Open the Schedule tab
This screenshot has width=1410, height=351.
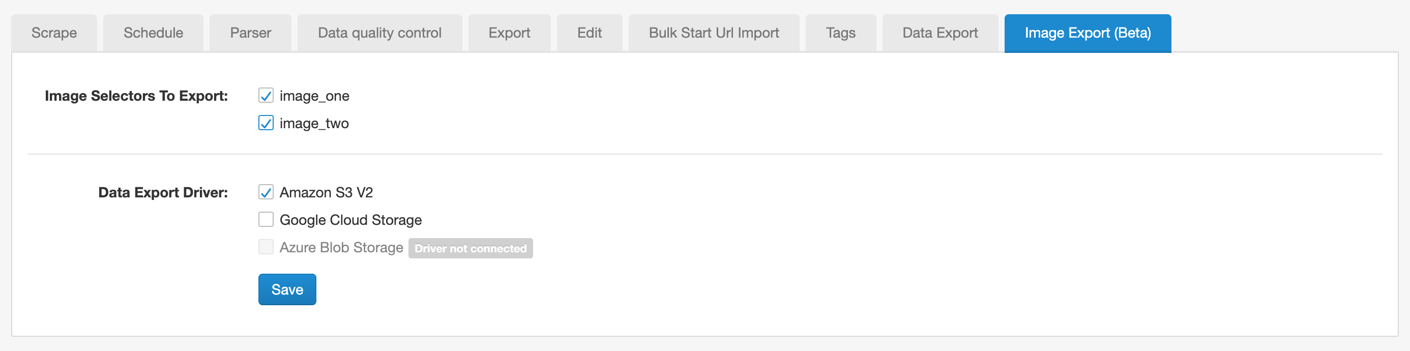pos(152,33)
